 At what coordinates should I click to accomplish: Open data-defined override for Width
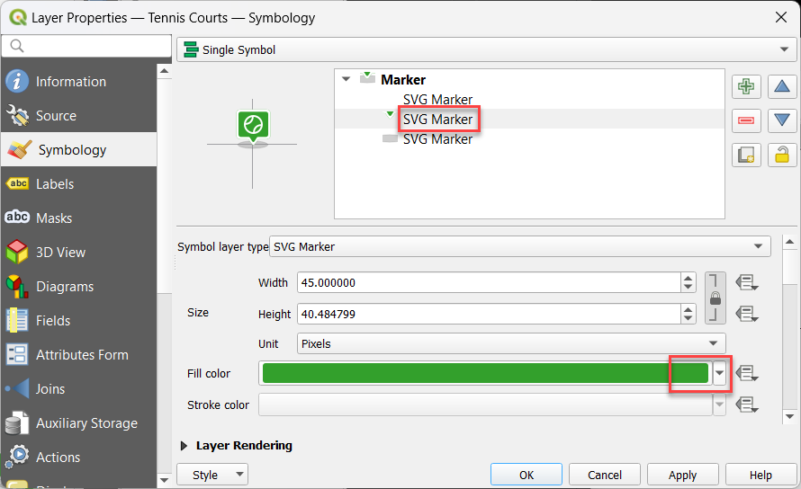pyautogui.click(x=746, y=282)
